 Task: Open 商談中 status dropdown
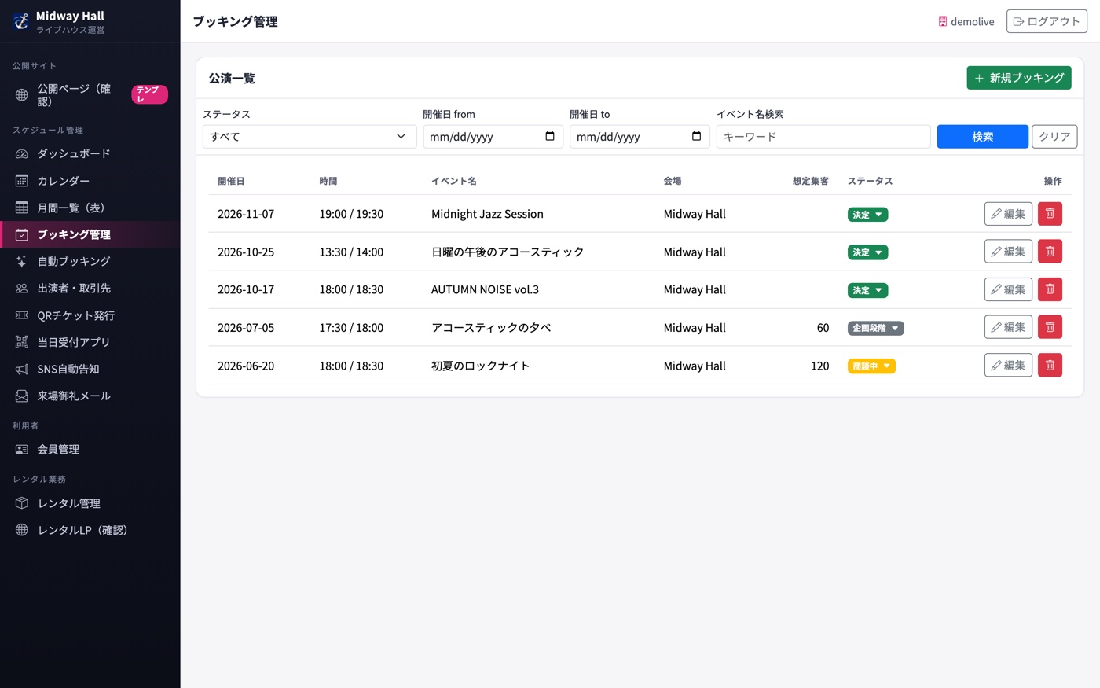pos(871,366)
